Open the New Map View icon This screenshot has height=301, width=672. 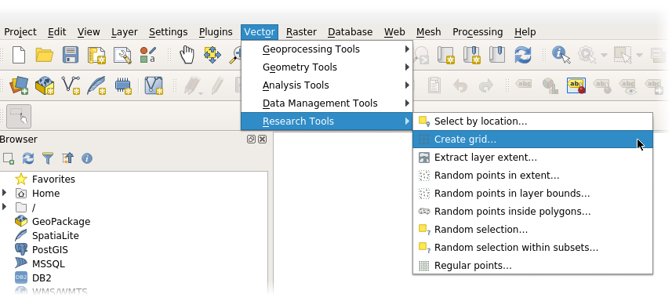pyautogui.click(x=445, y=55)
